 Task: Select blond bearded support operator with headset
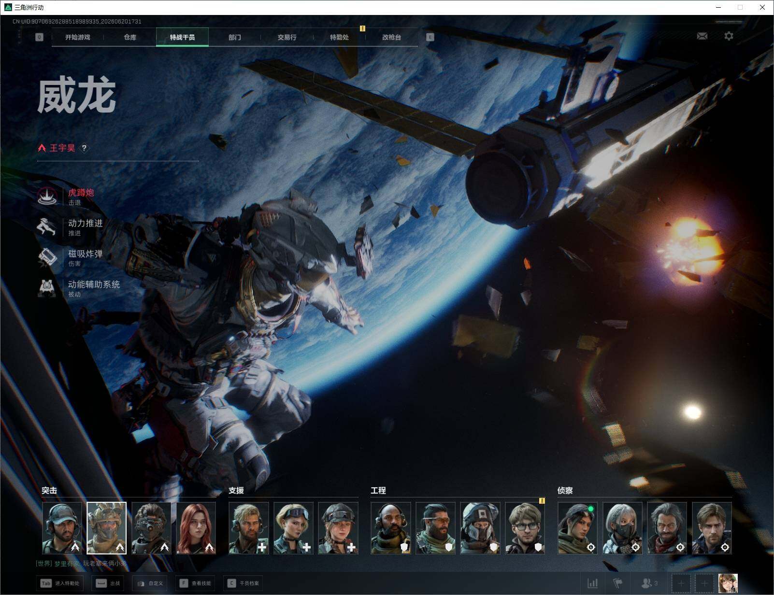tap(248, 528)
